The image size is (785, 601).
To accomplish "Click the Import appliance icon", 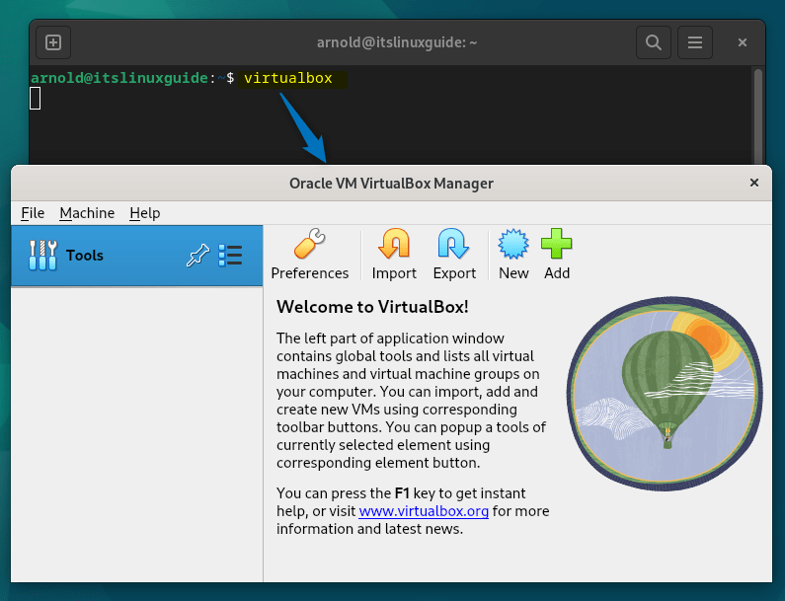I will click(394, 254).
